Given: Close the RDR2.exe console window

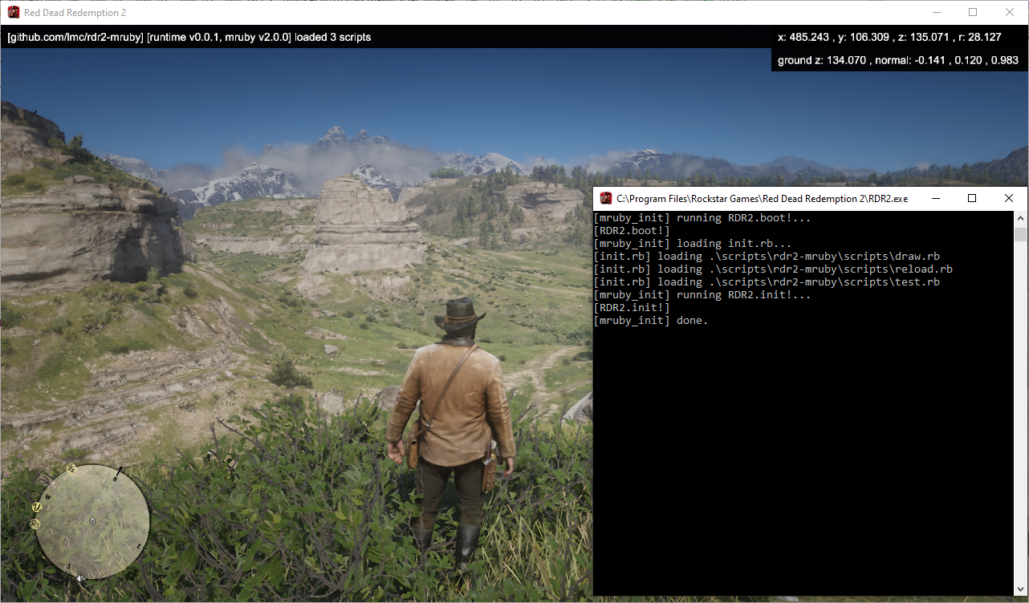Looking at the screenshot, I should coord(1009,198).
